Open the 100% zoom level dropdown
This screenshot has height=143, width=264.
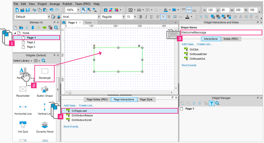point(78,10)
